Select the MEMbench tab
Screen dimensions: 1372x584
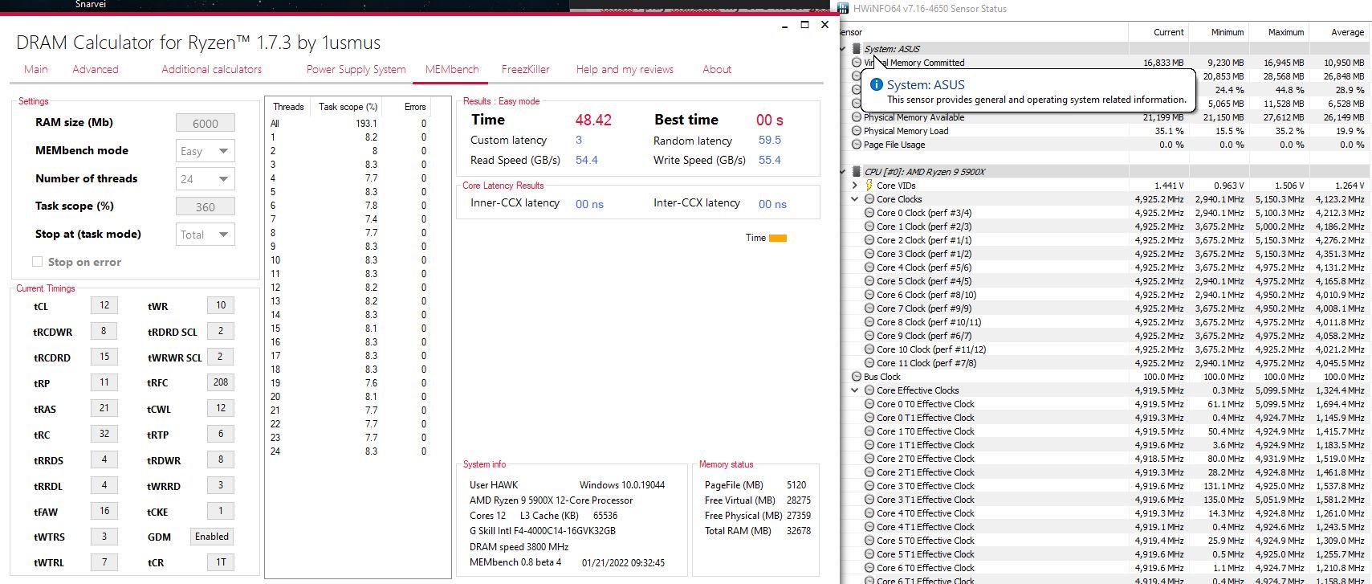tap(451, 69)
